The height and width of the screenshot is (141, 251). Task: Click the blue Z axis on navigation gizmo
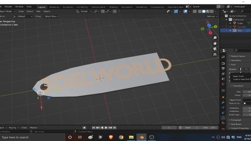coord(209,25)
